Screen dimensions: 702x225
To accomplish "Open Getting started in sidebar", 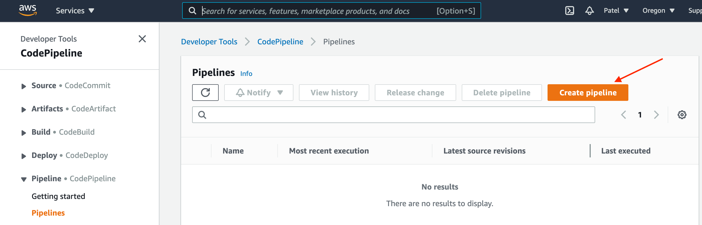I will (x=58, y=196).
